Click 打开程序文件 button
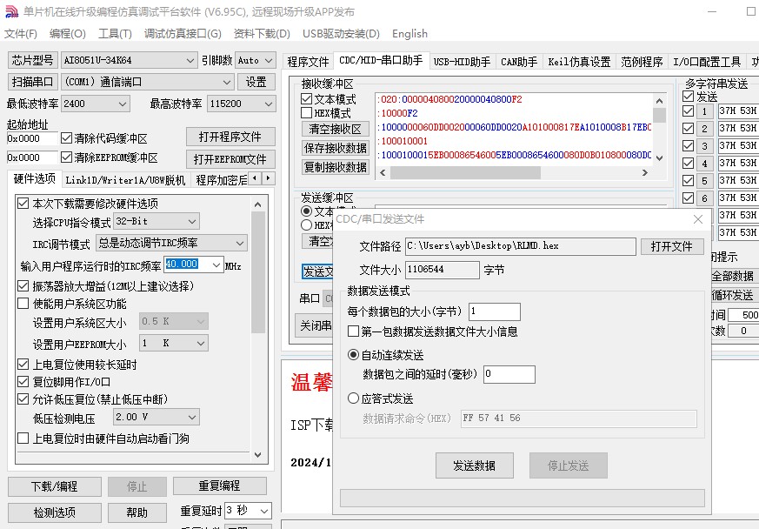 coord(230,137)
